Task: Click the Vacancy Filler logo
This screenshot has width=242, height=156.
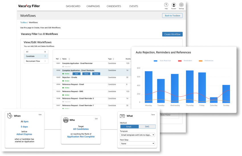Action: pyautogui.click(x=29, y=6)
